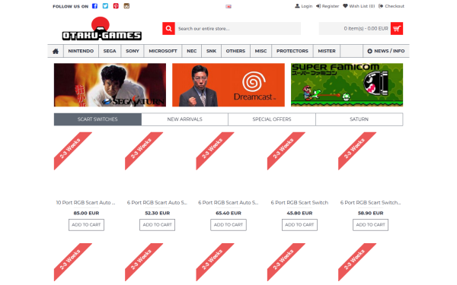Add the 65.40 EUR item to cart
Screen dimensions: 457x285
(228, 225)
